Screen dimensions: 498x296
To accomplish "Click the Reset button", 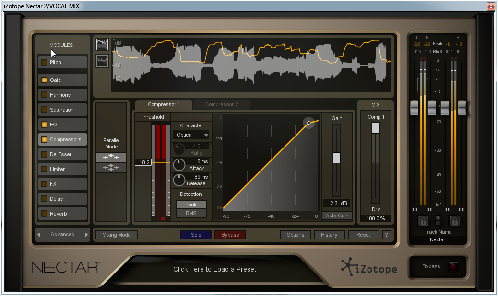I will click(363, 235).
